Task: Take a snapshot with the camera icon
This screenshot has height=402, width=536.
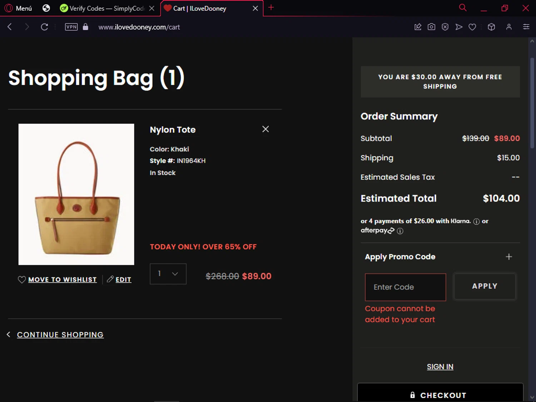Action: click(431, 27)
